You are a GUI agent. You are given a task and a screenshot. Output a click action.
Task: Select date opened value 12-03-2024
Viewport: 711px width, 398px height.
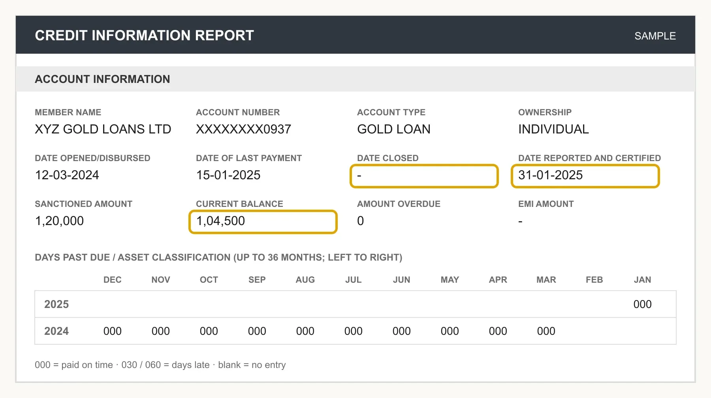click(67, 175)
